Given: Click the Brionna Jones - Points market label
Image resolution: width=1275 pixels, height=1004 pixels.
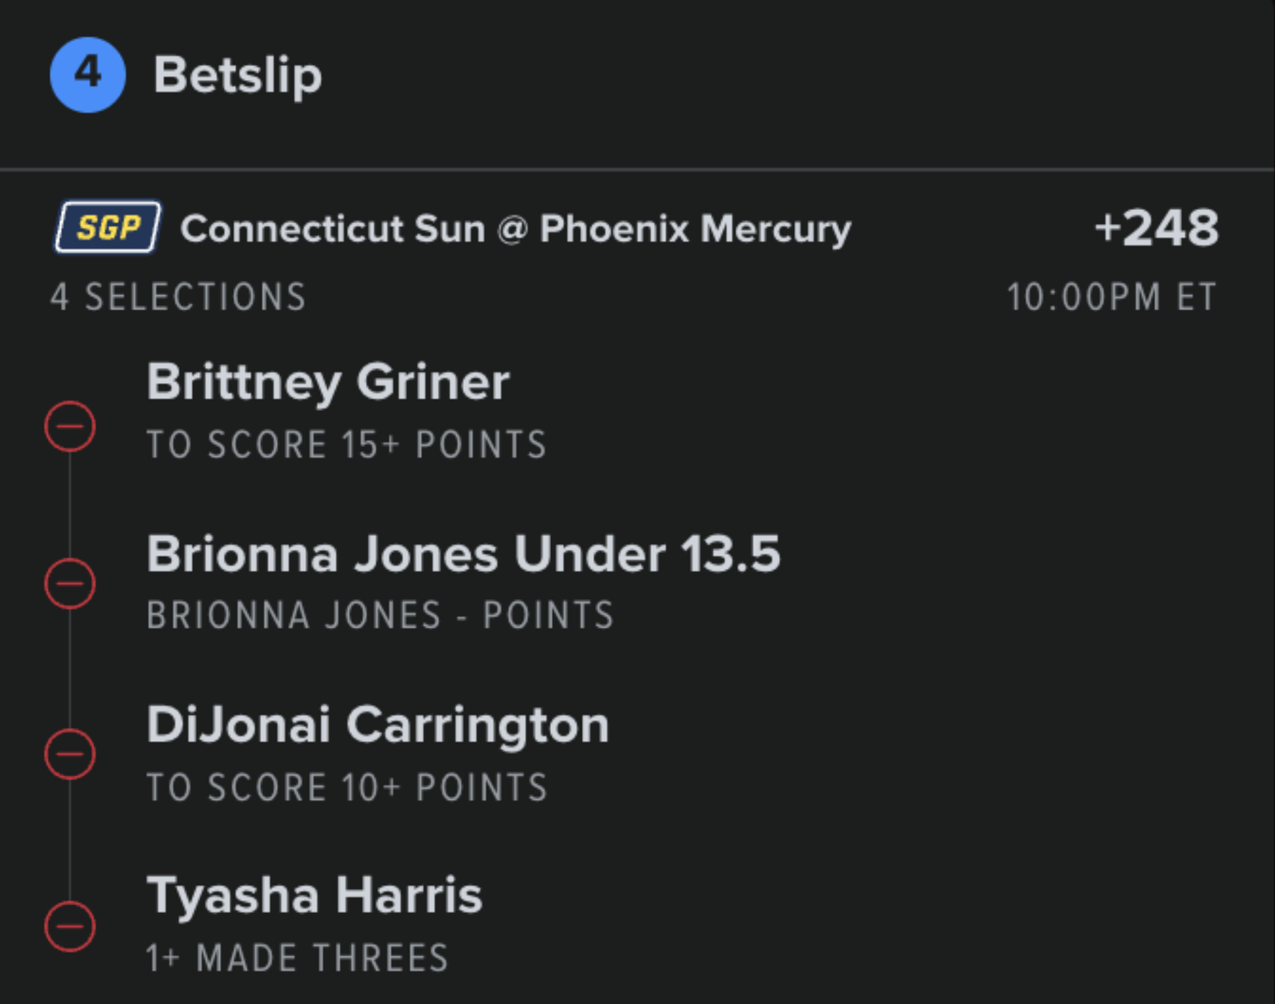Looking at the screenshot, I should pyautogui.click(x=381, y=615).
